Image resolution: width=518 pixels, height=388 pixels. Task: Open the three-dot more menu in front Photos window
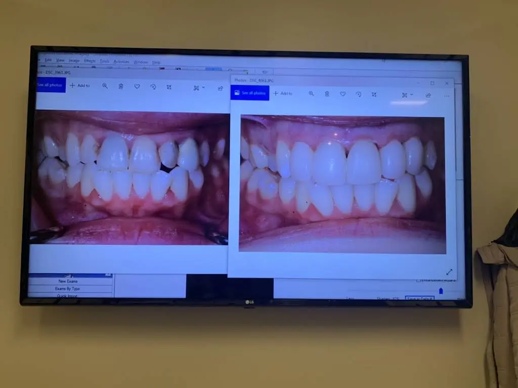pyautogui.click(x=447, y=96)
